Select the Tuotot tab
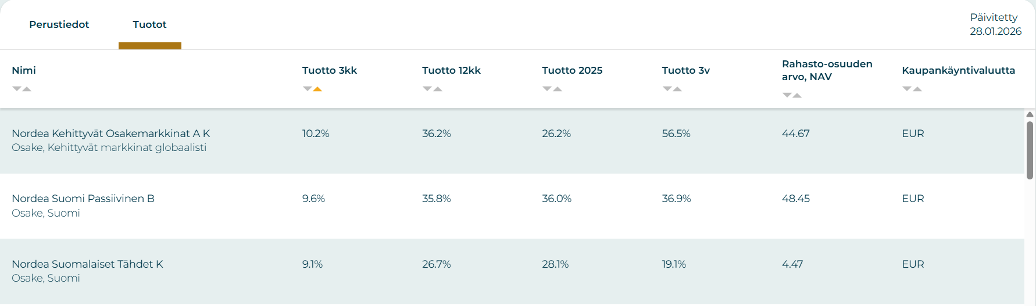 tap(149, 24)
